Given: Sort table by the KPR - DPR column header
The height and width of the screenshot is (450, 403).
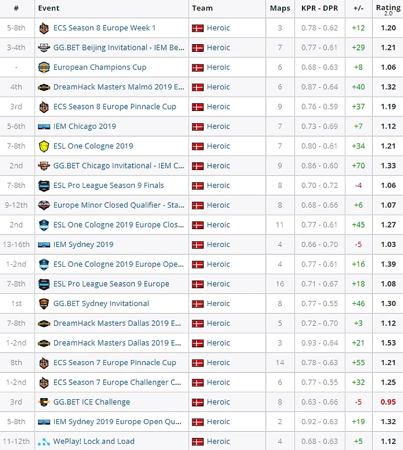Looking at the screenshot, I should coord(320,8).
